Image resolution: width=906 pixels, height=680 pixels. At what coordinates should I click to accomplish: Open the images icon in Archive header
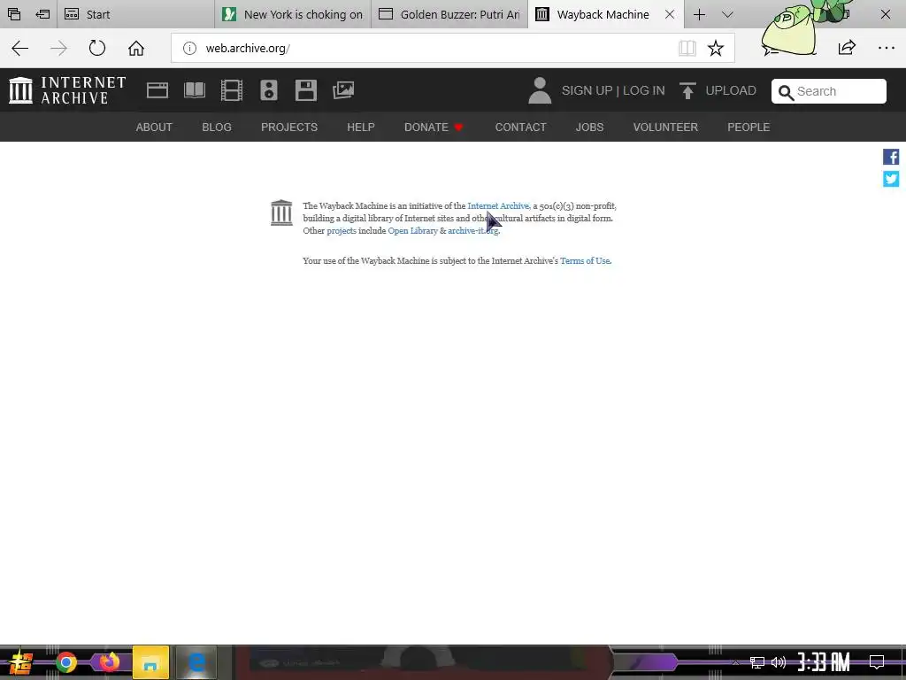[343, 90]
